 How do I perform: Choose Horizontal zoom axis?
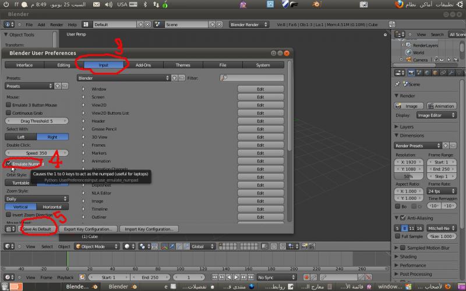coord(52,207)
